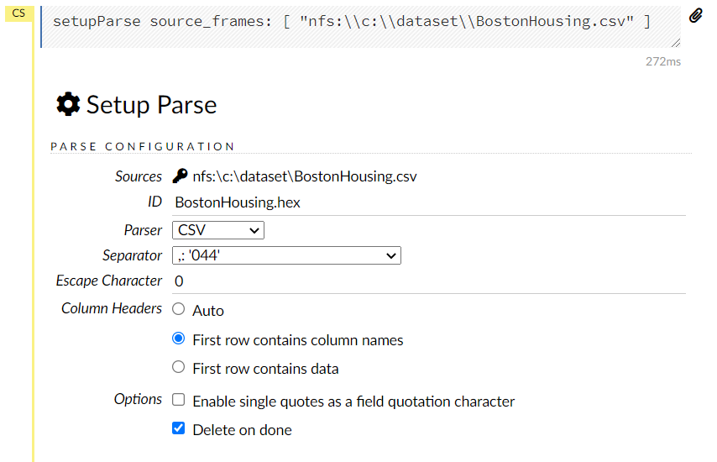The width and height of the screenshot is (717, 462).
Task: Click the nfs BostonHousing.csv source path
Action: click(x=304, y=176)
